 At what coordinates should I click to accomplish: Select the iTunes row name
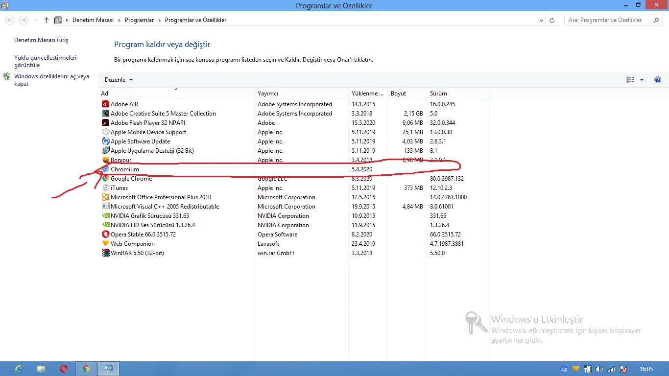point(119,188)
